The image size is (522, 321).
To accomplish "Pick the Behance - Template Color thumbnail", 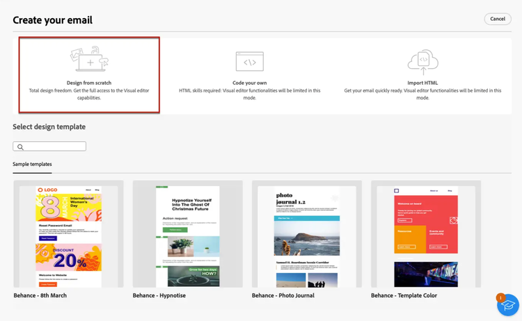I will (425, 235).
